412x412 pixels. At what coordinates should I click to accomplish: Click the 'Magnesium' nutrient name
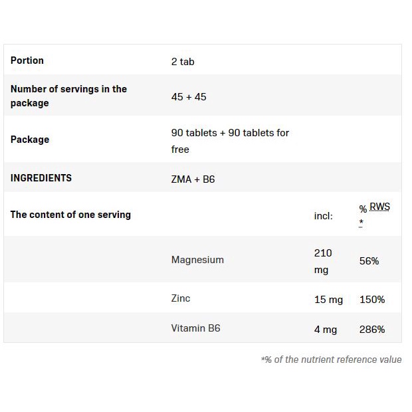pyautogui.click(x=197, y=260)
